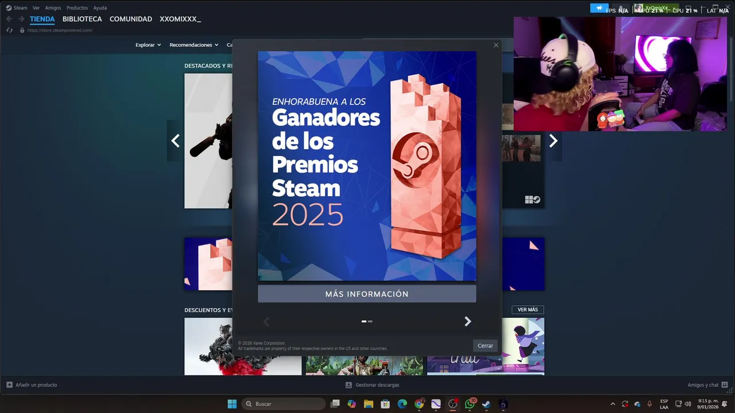The image size is (735, 413).
Task: Open the Ver menu
Action: (x=36, y=8)
